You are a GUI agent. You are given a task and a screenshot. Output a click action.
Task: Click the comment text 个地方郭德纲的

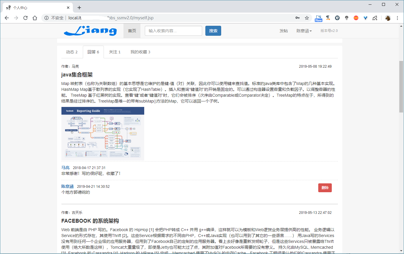(x=75, y=192)
